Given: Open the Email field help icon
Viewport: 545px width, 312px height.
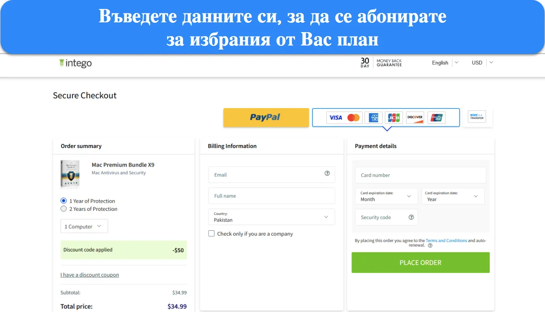Looking at the screenshot, I should (327, 173).
